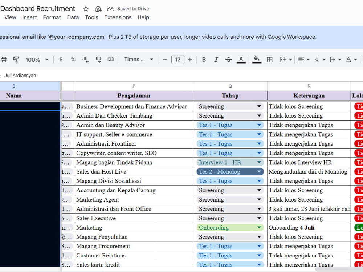Click the Dashboard Recruitment title
Screen dimensions: 363x272
(x=38, y=9)
